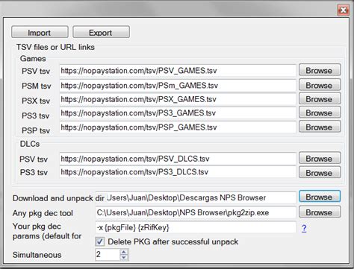Edit the PSP_GAMES.tsv URL field

(178, 127)
